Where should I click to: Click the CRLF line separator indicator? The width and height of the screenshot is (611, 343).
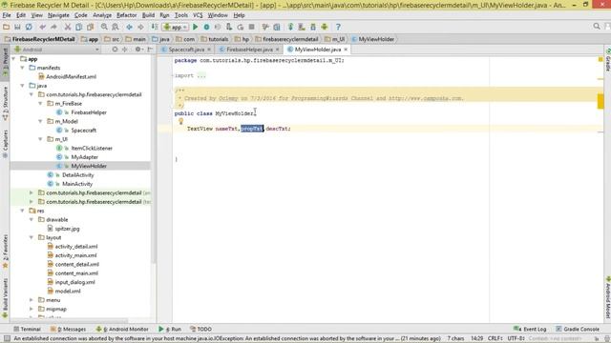(495, 339)
